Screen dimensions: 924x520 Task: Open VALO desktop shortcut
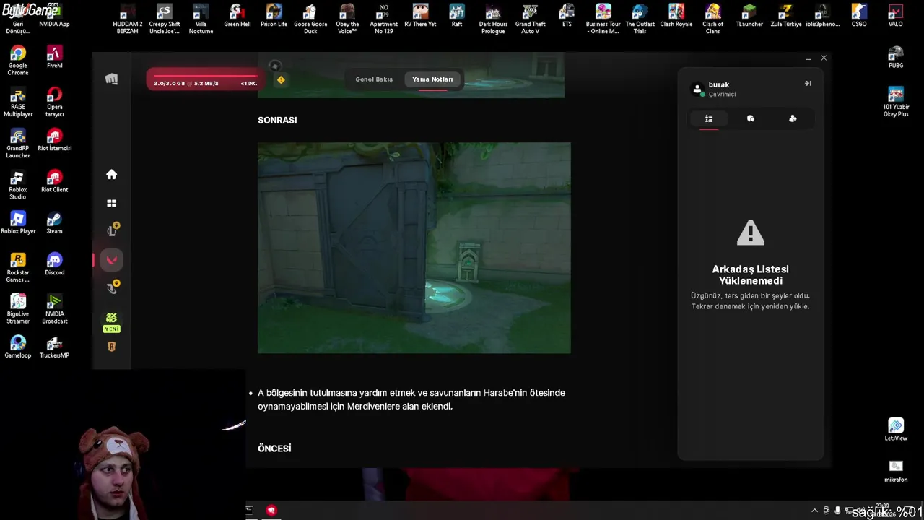896,16
